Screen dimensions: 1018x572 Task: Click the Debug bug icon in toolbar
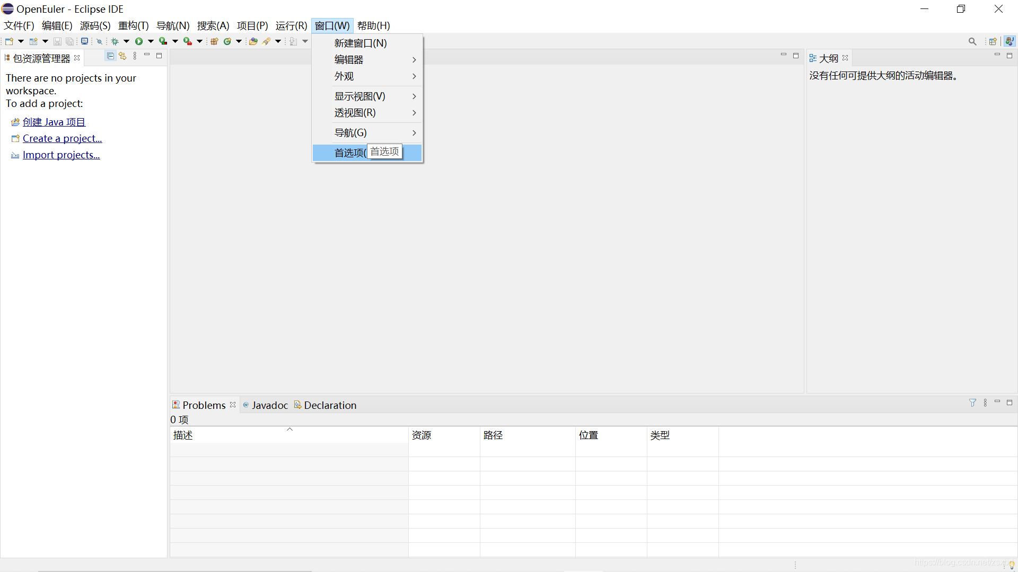[115, 41]
